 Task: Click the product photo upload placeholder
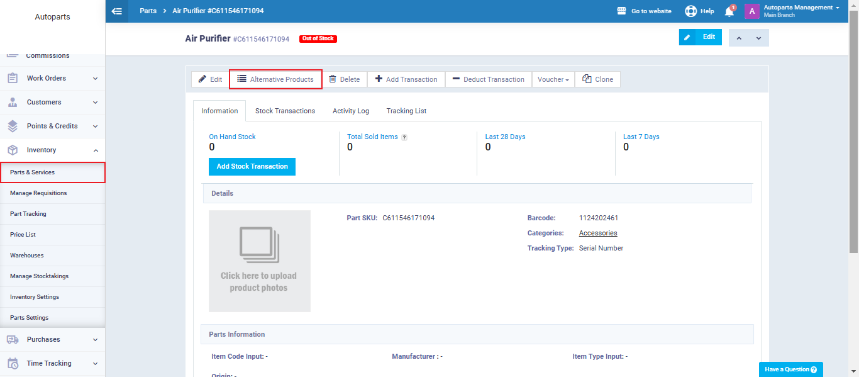(260, 261)
